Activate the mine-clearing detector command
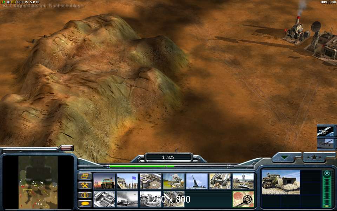The width and height of the screenshot is (337, 211). point(243,199)
